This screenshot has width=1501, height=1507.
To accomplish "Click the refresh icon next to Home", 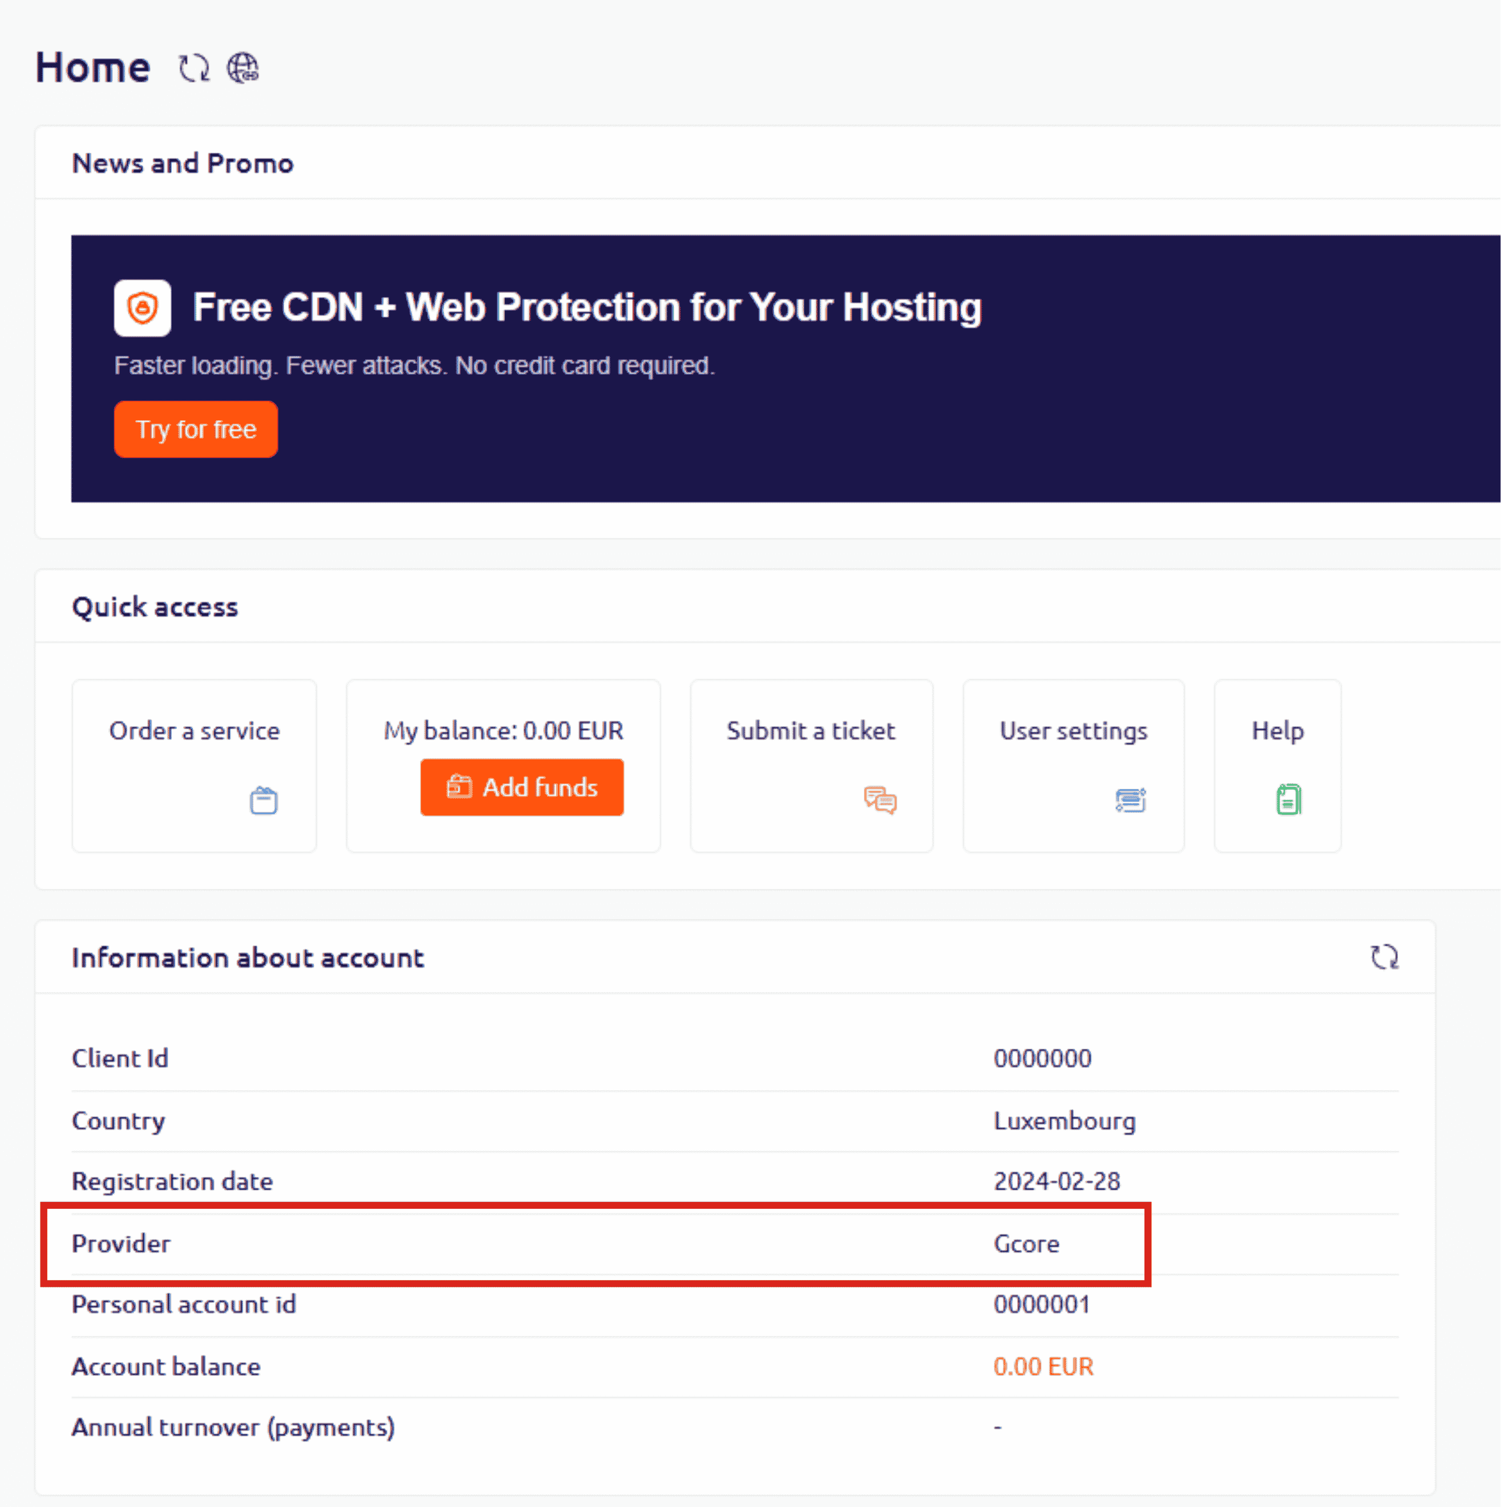I will click(x=195, y=68).
